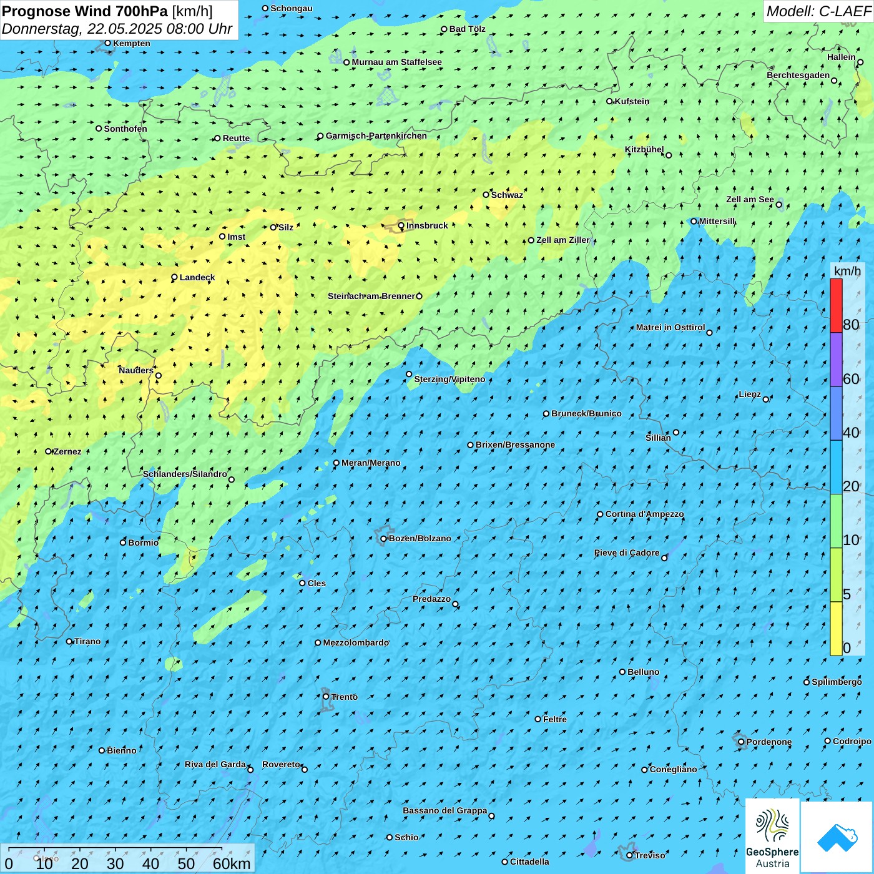Click the 'Hallein' label
Screen dimensions: 874x874
[842, 57]
